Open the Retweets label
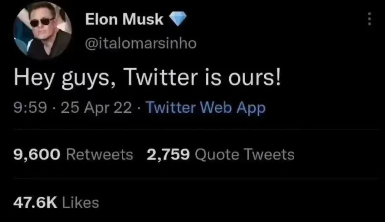This screenshot has width=385, height=222. click(99, 155)
